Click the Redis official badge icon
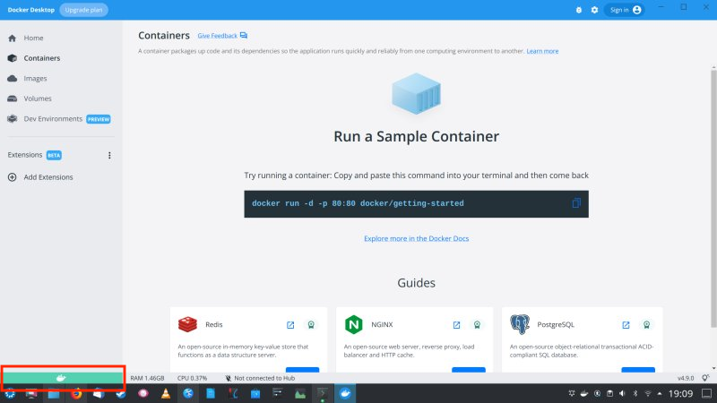 (x=311, y=325)
